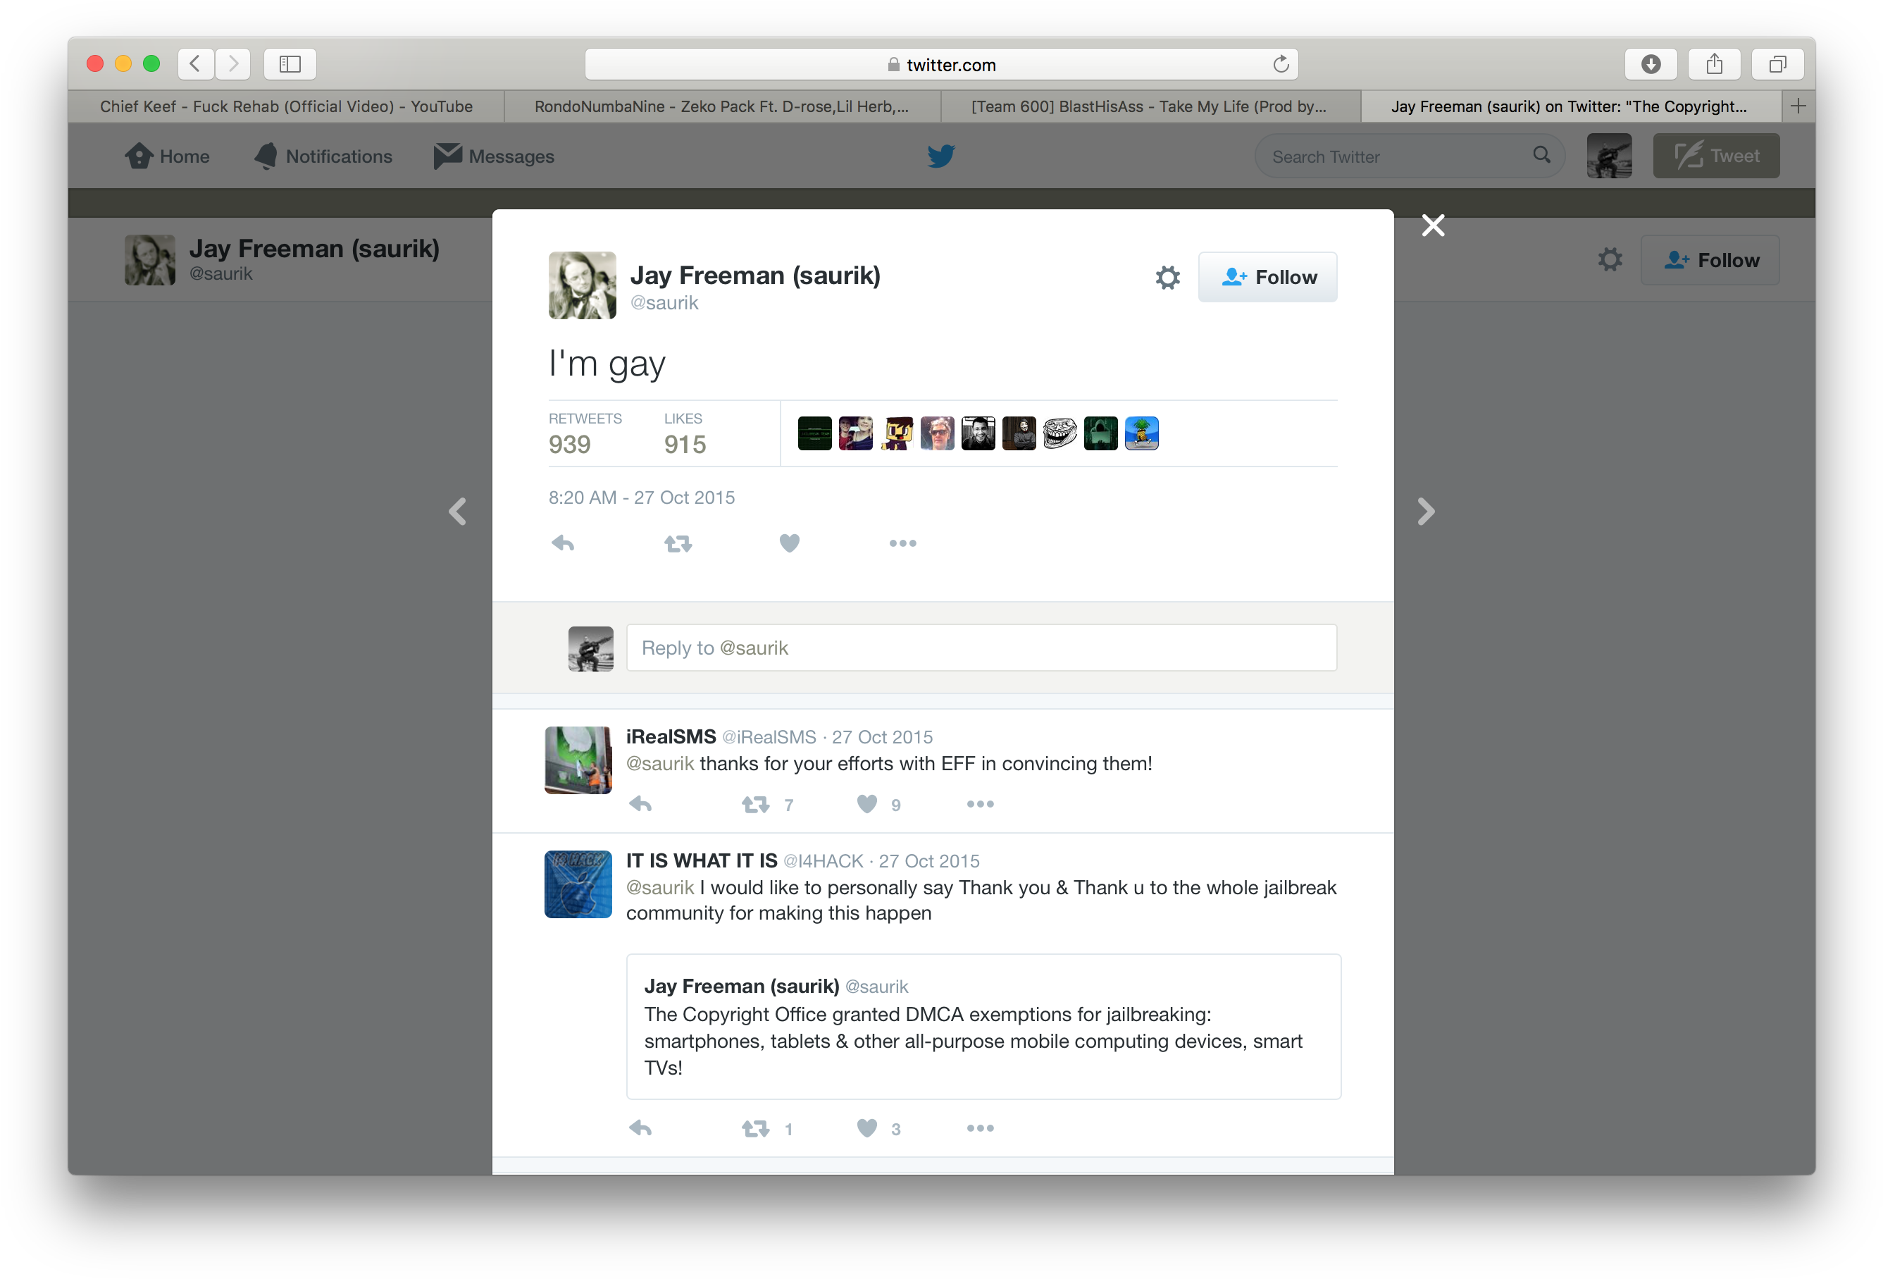The height and width of the screenshot is (1279, 1883).
Task: Click Follow button on background profile header
Action: click(1710, 259)
